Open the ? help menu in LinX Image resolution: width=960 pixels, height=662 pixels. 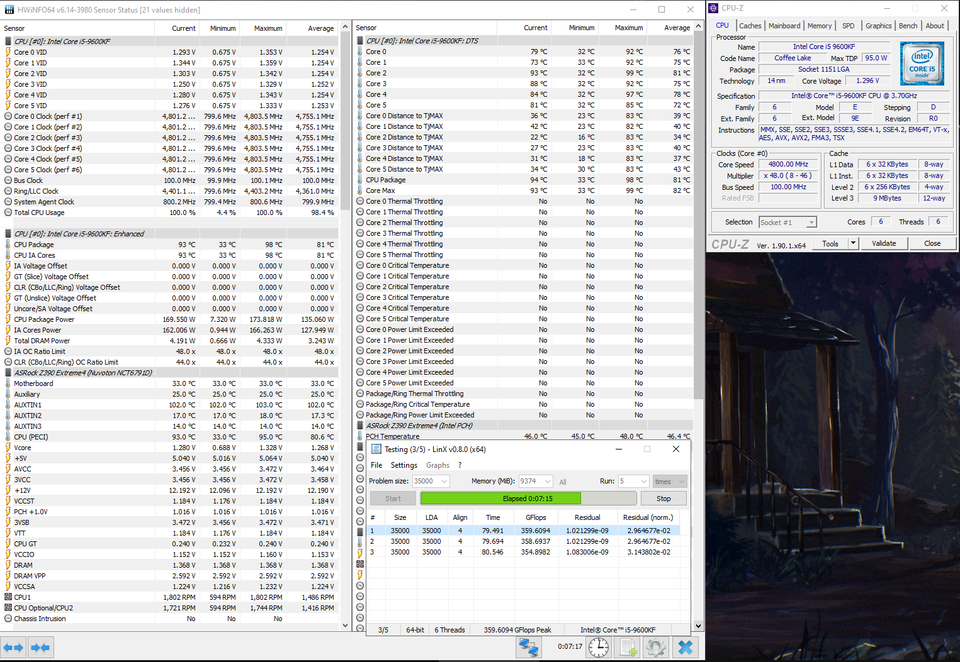coord(460,465)
